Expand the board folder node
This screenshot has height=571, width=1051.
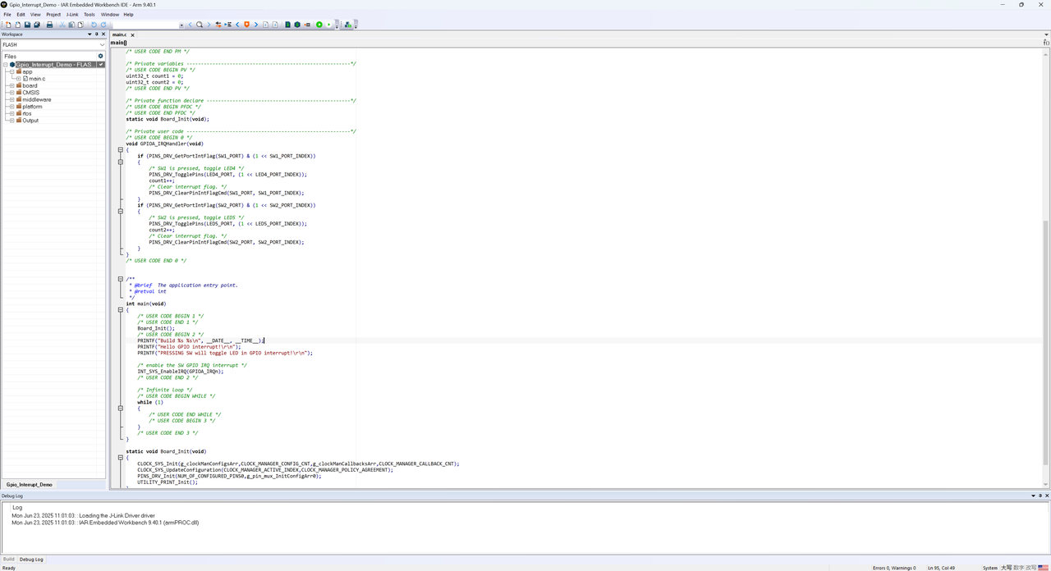11,85
